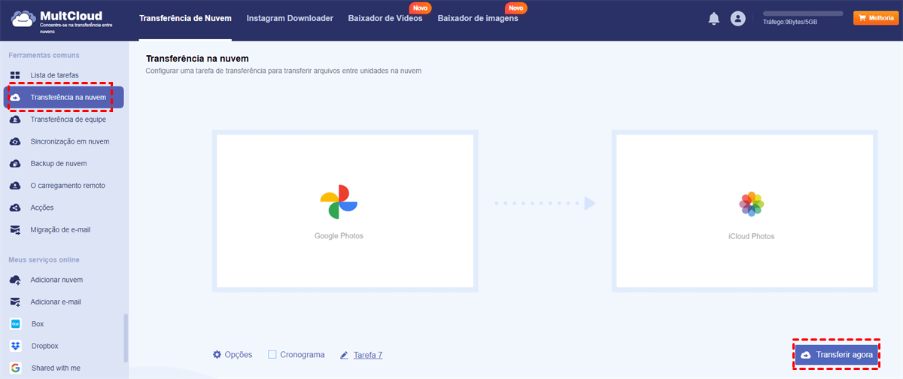This screenshot has width=903, height=379.
Task: Click the Google Photos source label
Action: (339, 236)
